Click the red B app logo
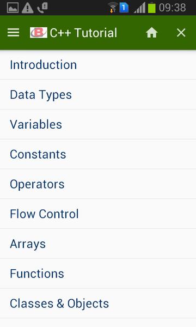The width and height of the screenshot is (196, 327). pyautogui.click(x=39, y=33)
